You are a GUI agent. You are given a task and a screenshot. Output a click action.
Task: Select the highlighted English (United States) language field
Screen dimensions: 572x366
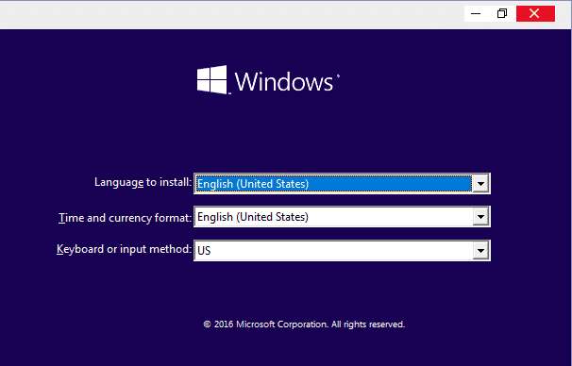click(333, 183)
